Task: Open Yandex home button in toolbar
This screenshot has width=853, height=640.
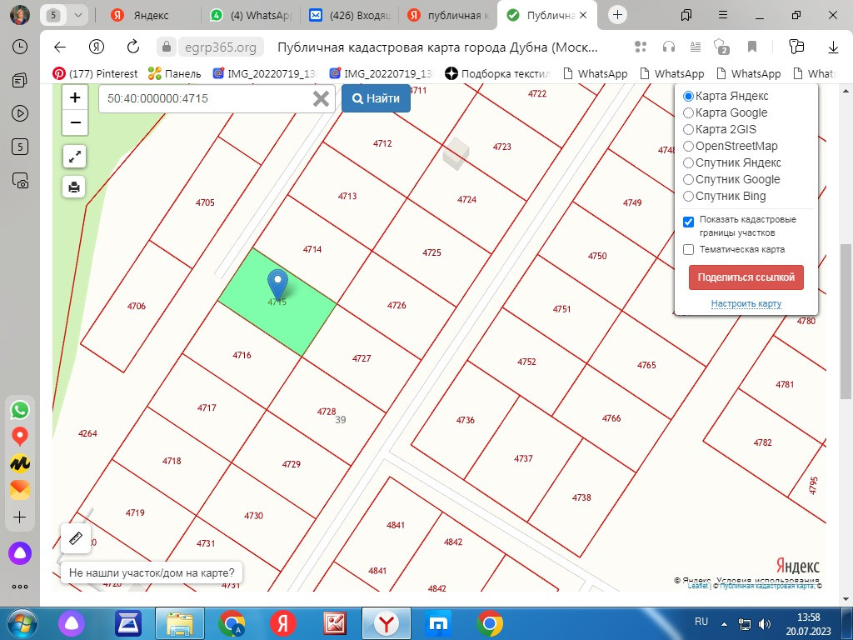Action: pos(97,47)
